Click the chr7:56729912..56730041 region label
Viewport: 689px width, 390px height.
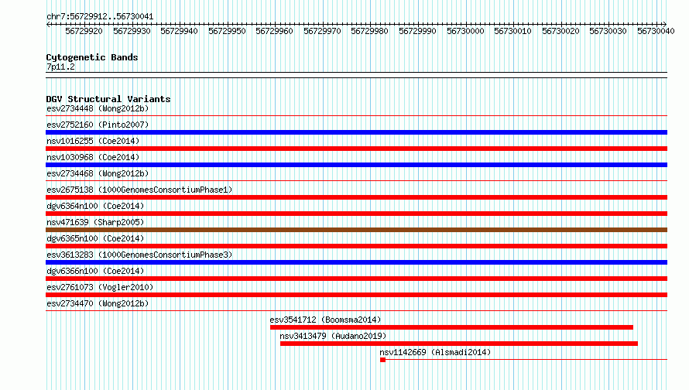pos(100,17)
